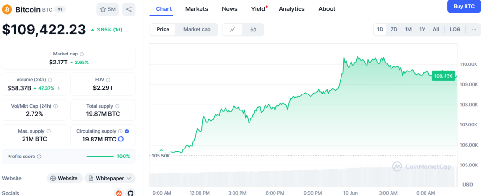Open the GitHub social icon
Image resolution: width=483 pixels, height=196 pixels.
pyautogui.click(x=131, y=193)
